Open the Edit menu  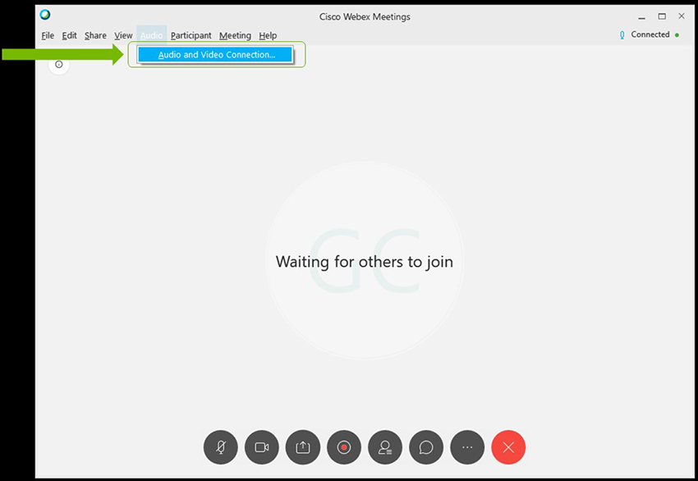(70, 35)
